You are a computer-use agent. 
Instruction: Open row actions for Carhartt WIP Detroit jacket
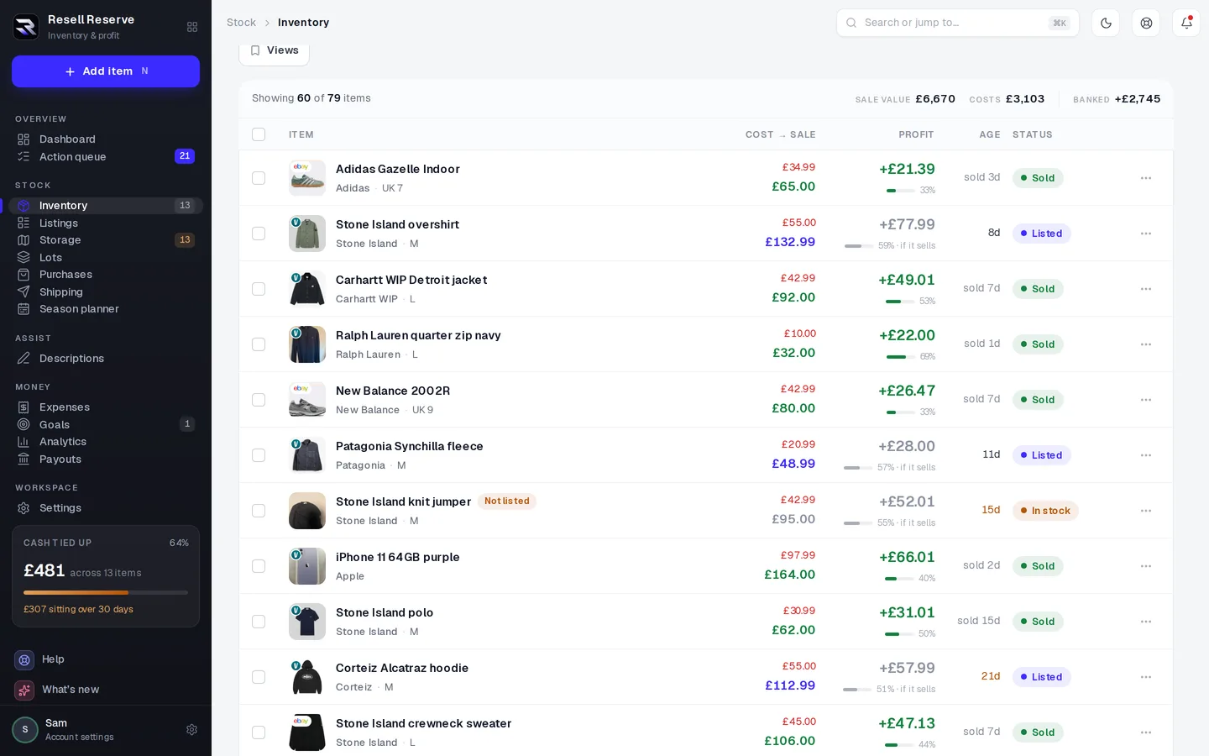[x=1146, y=289]
